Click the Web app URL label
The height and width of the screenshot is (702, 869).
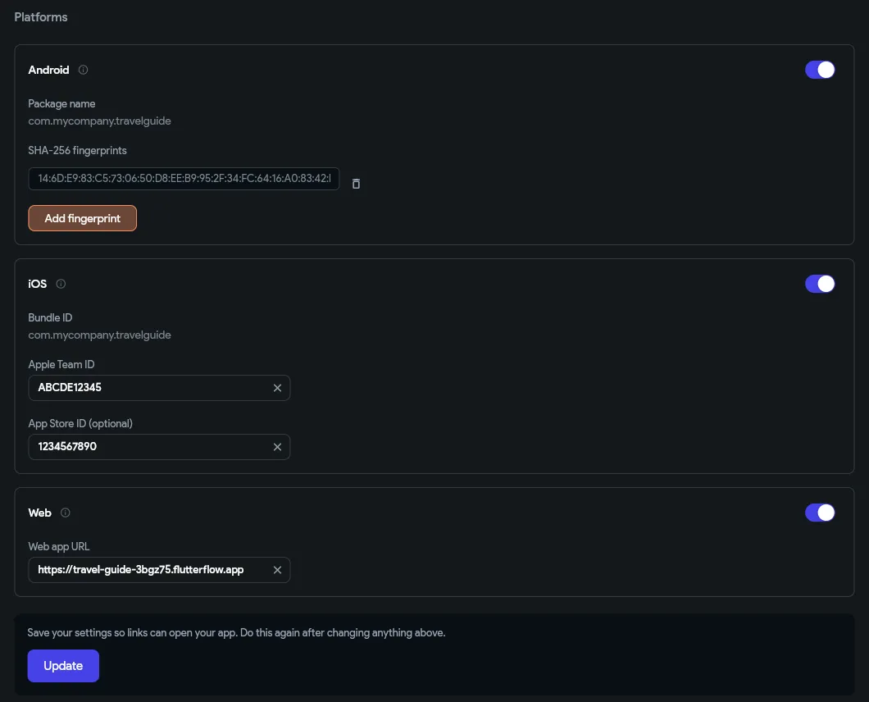click(59, 547)
